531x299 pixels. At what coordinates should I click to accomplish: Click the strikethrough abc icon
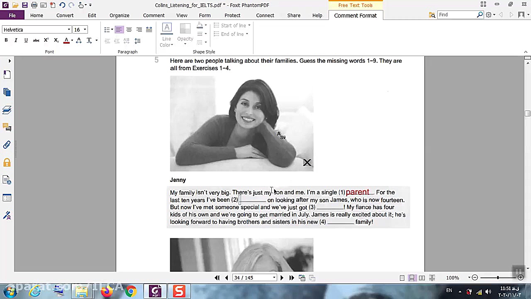(x=36, y=40)
